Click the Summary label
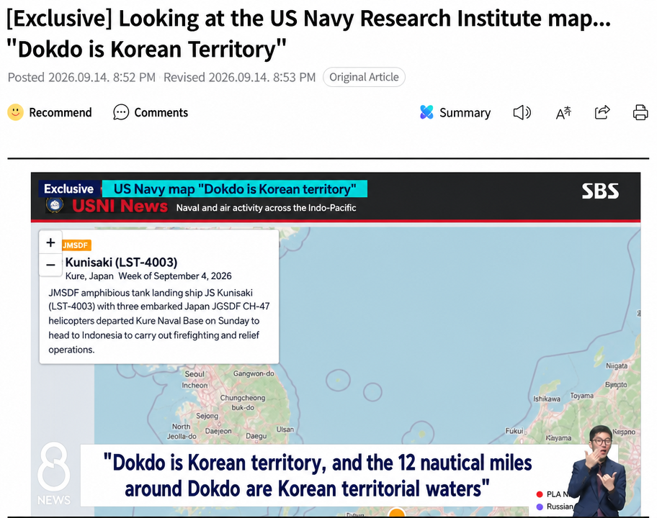Image resolution: width=657 pixels, height=518 pixels. click(x=465, y=112)
